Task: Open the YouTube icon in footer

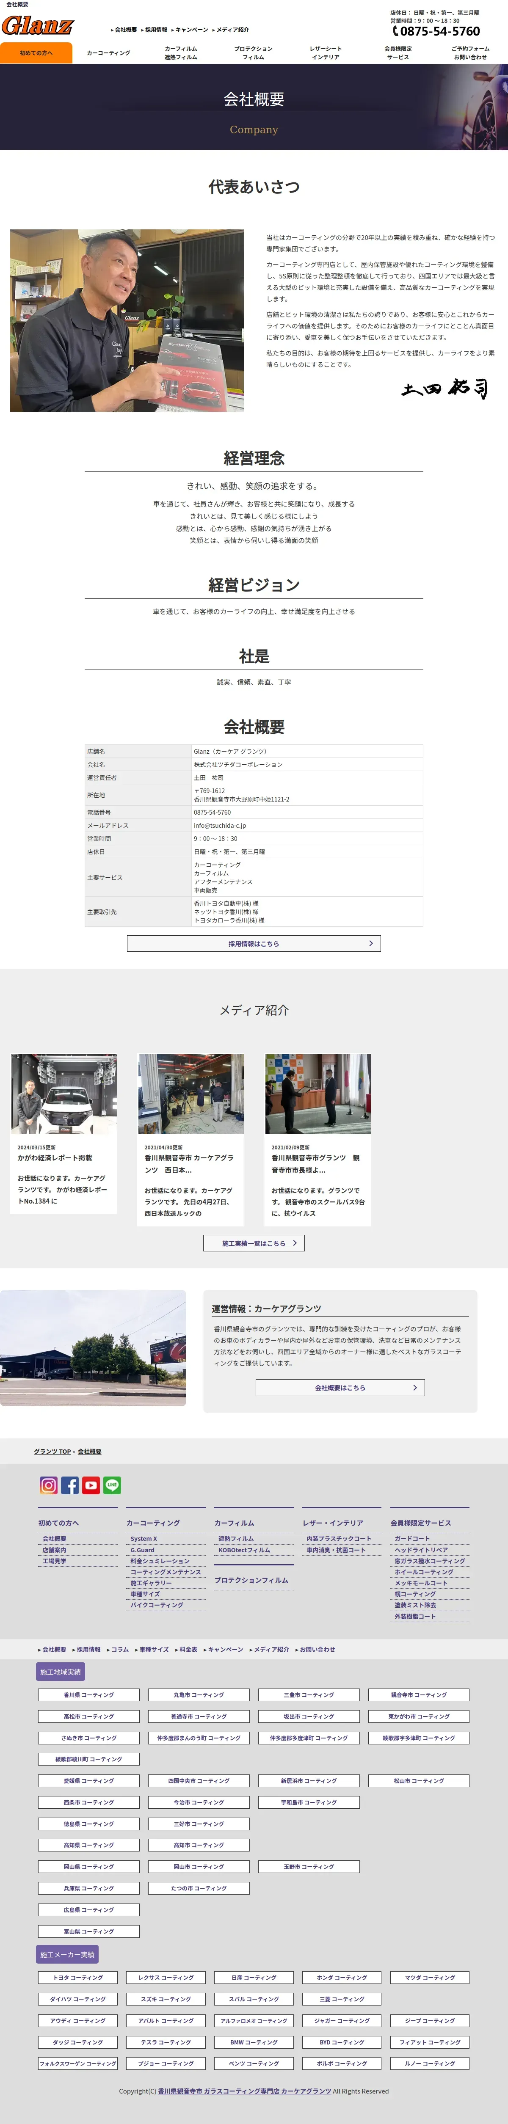Action: pyautogui.click(x=91, y=1485)
